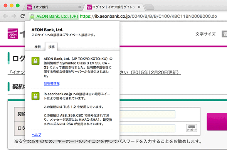
Task: Click the AES_256_CBC encryption description
Action: [78, 120]
